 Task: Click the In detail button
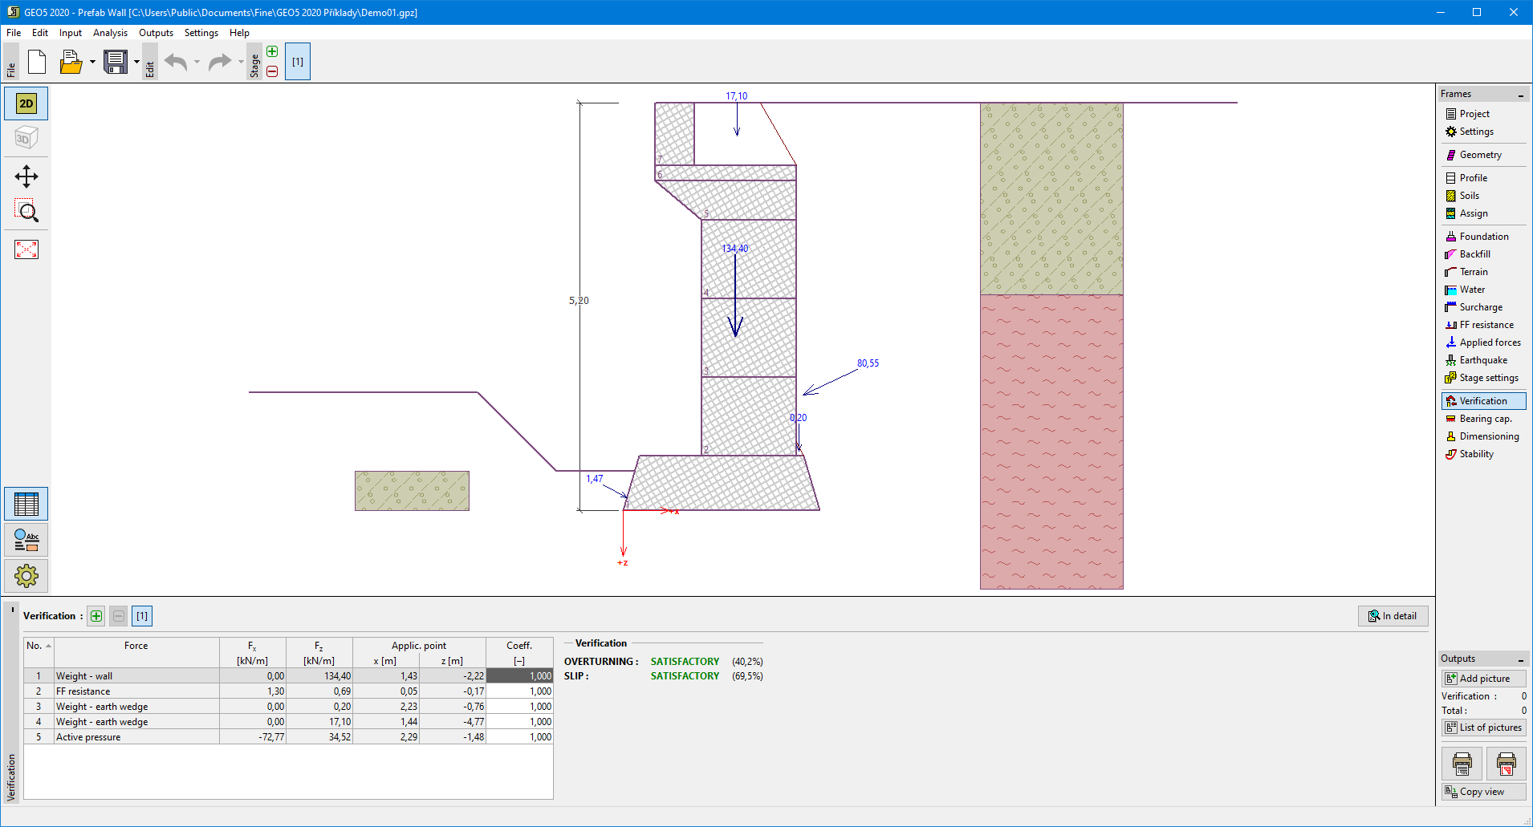(x=1393, y=616)
